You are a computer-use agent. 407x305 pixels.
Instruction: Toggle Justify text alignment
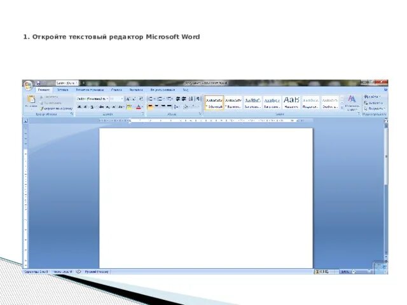click(x=169, y=107)
